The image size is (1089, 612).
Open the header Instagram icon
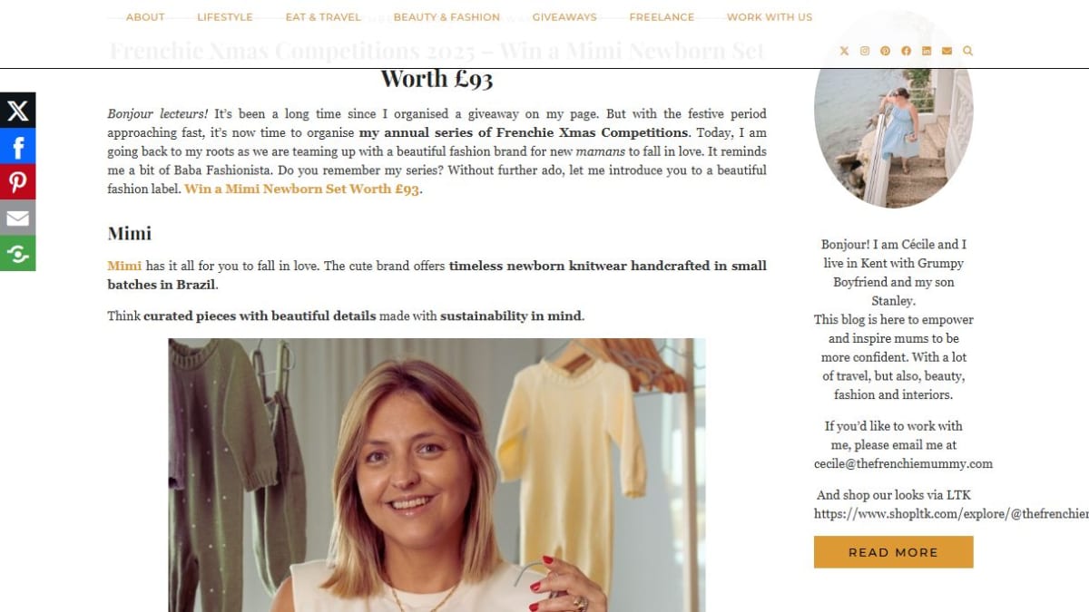[865, 51]
